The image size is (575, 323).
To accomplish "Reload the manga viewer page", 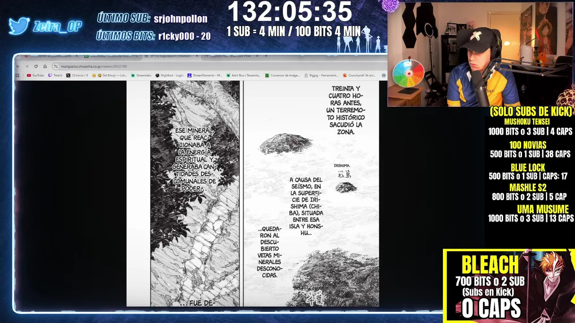I will [36, 66].
